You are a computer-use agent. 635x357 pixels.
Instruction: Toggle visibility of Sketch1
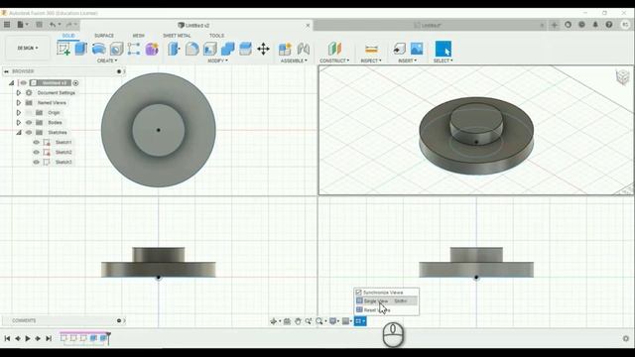click(x=36, y=142)
